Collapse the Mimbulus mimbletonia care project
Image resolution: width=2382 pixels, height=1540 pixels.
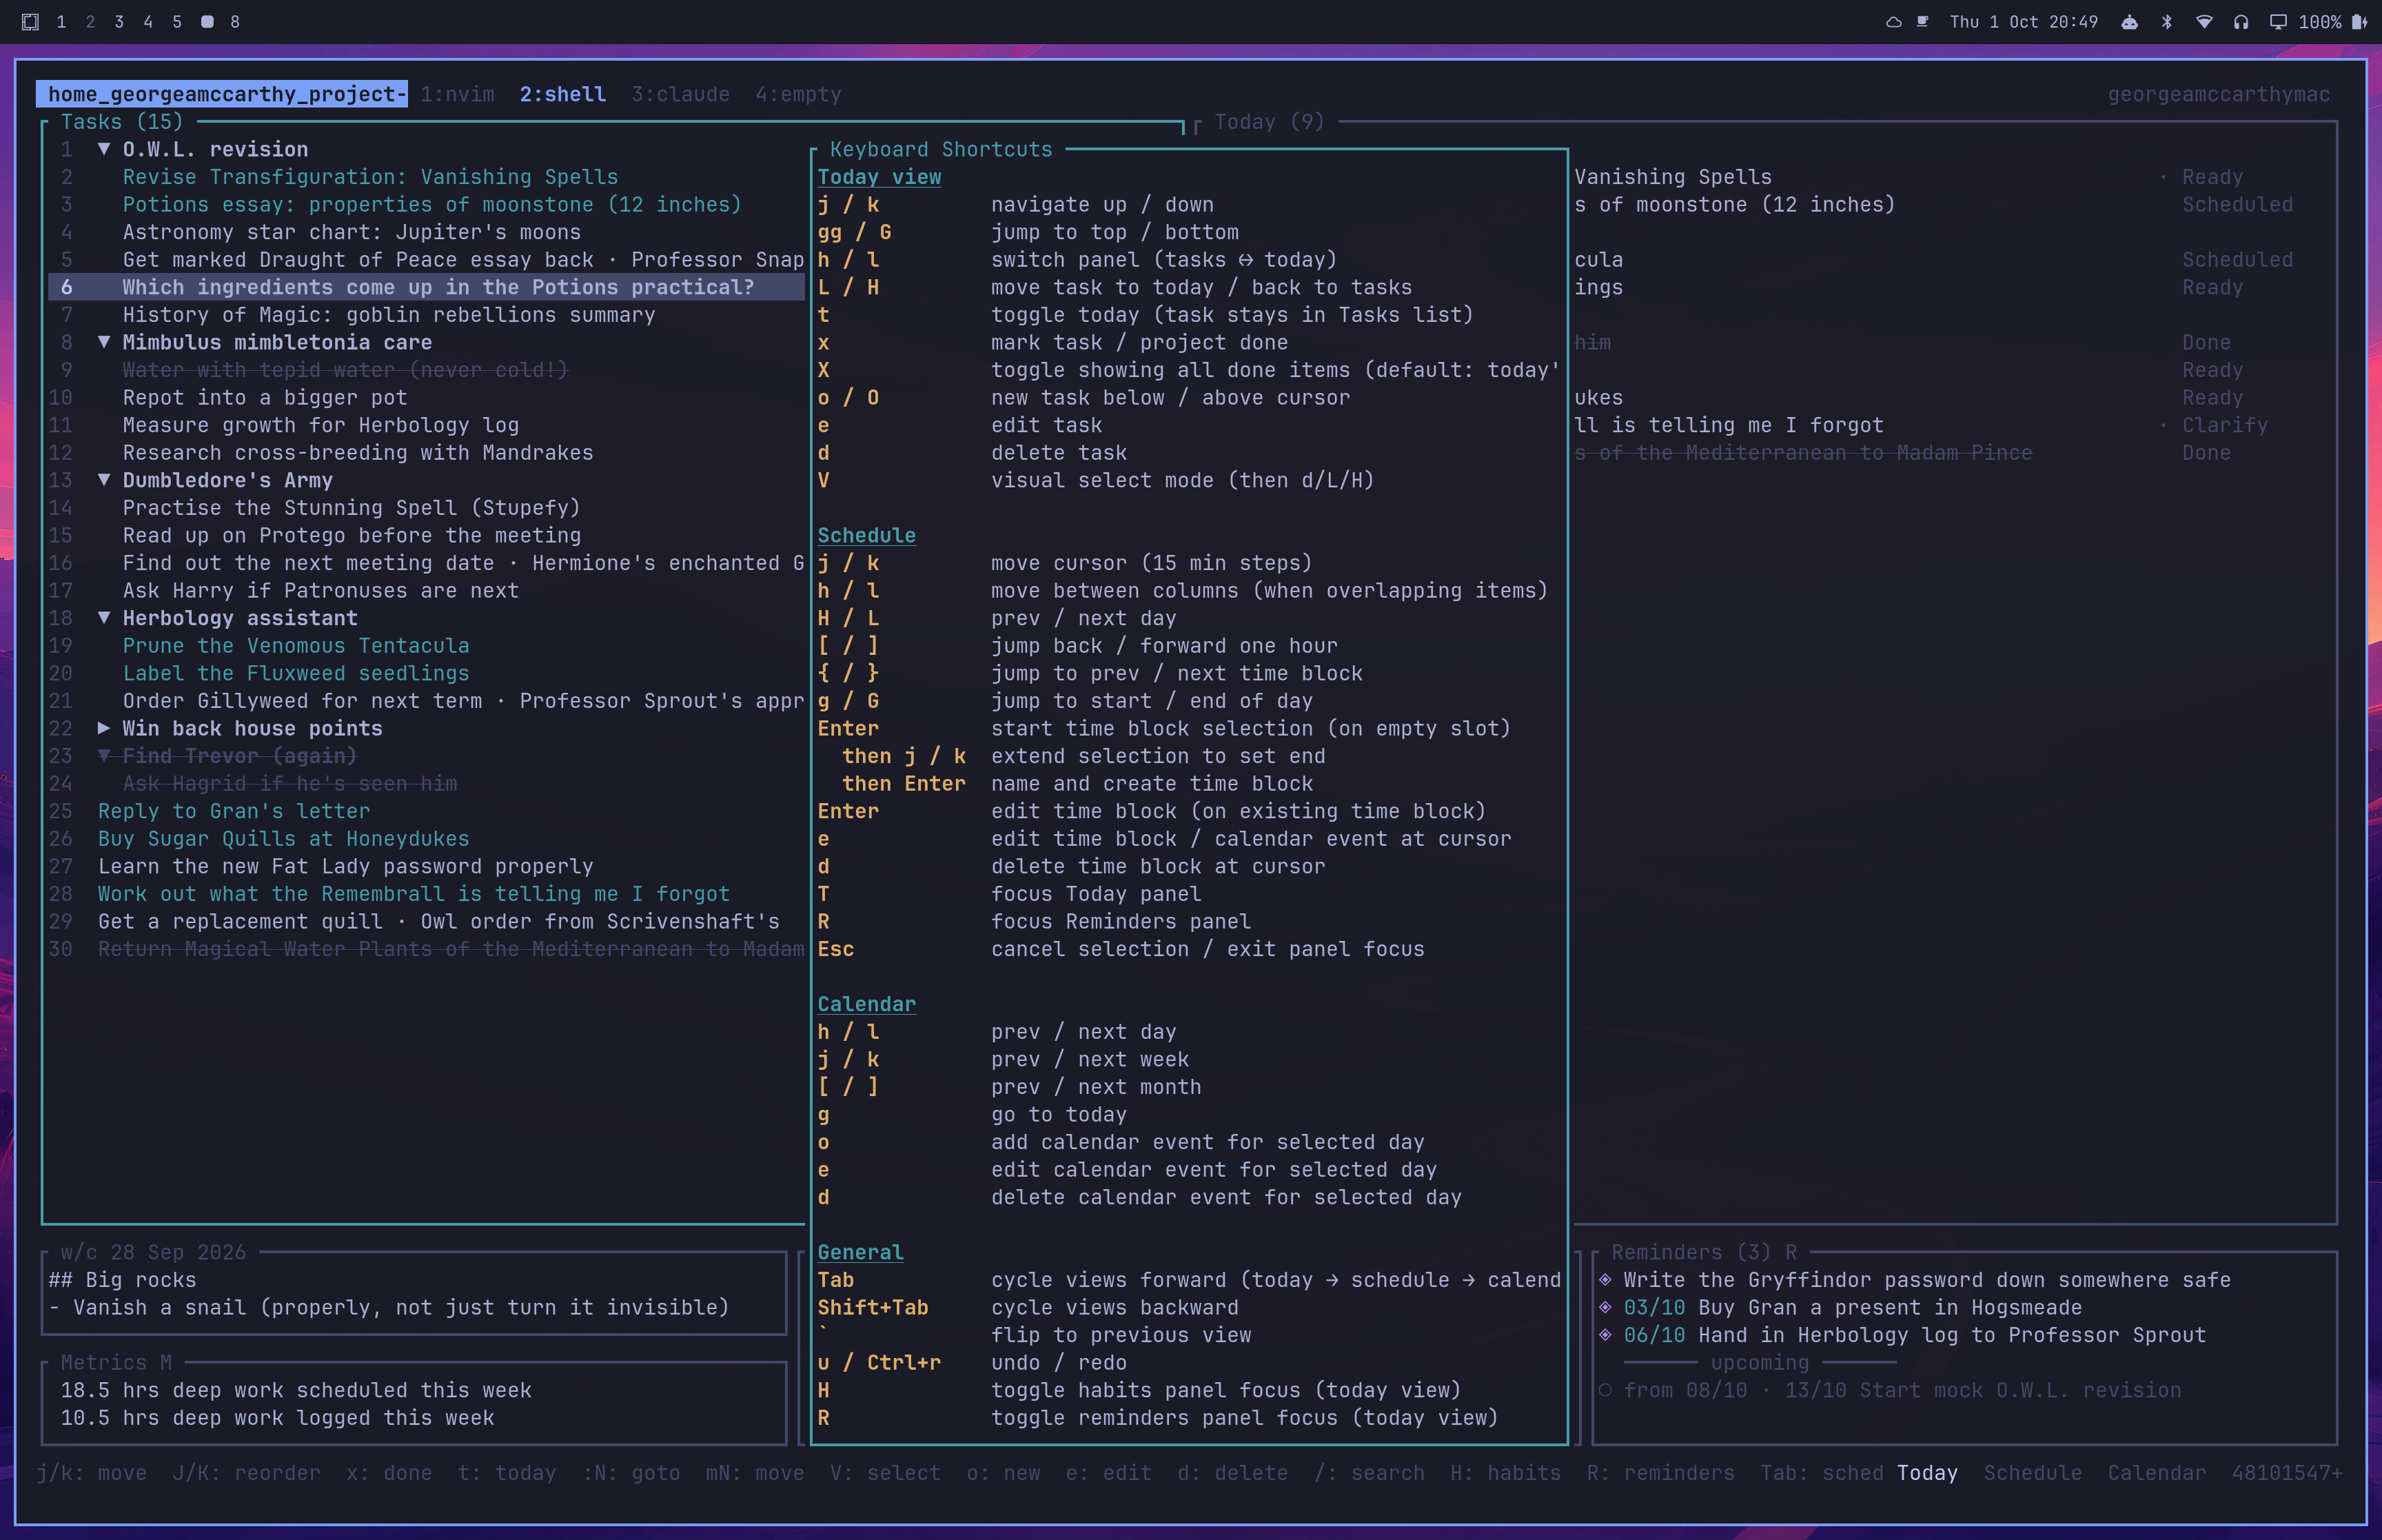pyautogui.click(x=104, y=342)
